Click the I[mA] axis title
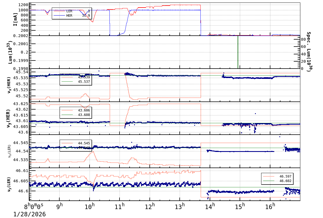The height and width of the screenshot is (218, 323). pos(15,19)
